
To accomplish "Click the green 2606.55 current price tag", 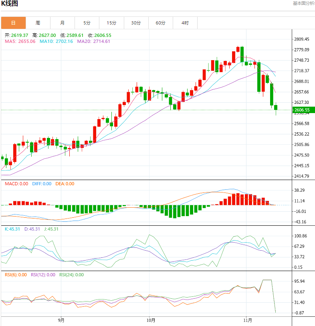I will (303, 110).
